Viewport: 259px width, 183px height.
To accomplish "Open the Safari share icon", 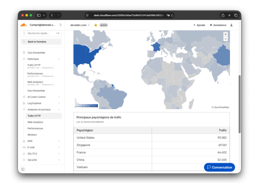I will 223,15.
